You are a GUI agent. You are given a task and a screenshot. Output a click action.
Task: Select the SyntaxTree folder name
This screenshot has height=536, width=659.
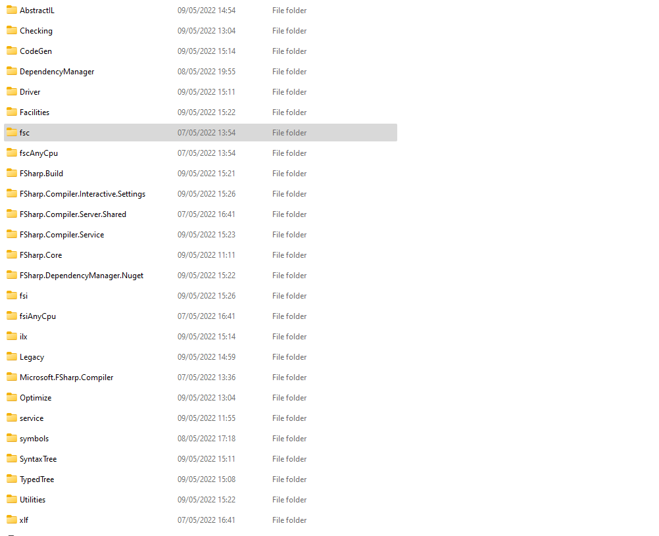tap(38, 458)
